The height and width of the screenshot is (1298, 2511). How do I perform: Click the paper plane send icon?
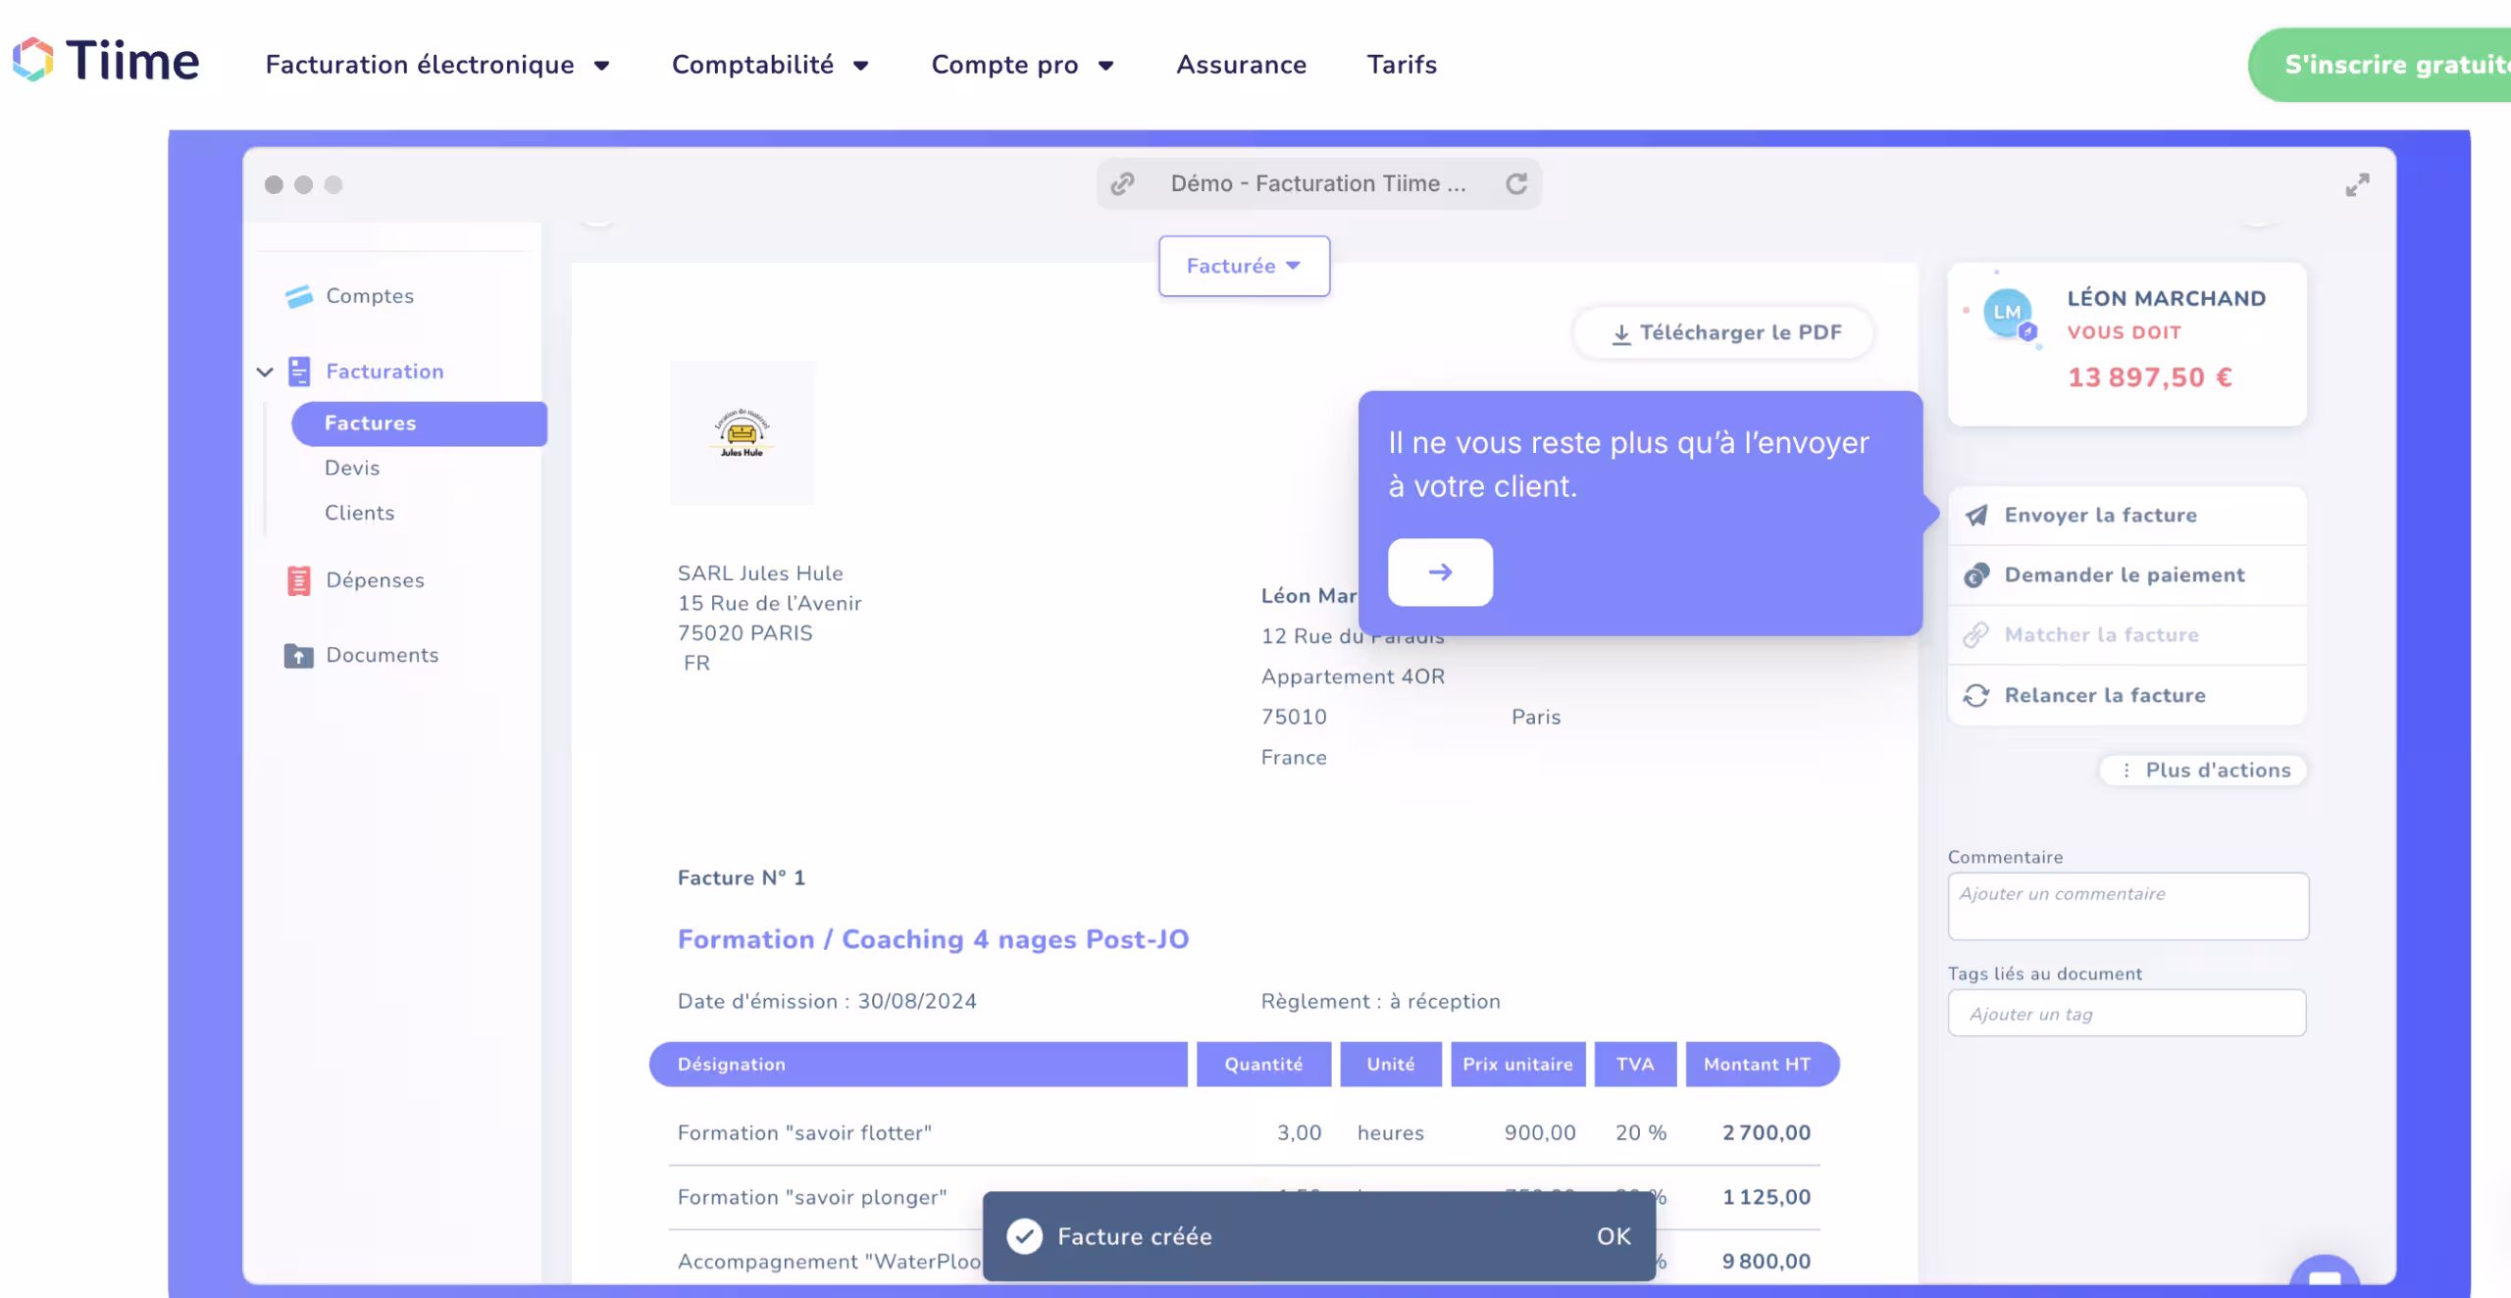pyautogui.click(x=1976, y=516)
